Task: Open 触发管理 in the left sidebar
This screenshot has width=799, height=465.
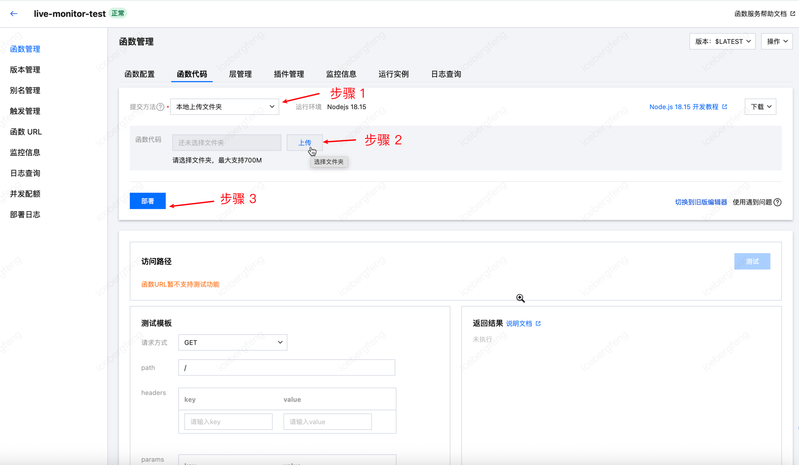Action: (25, 111)
